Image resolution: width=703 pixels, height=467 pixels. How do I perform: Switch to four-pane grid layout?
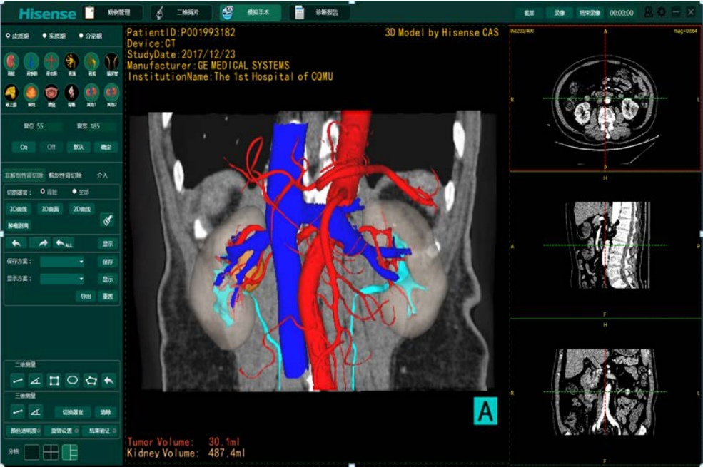point(51,452)
